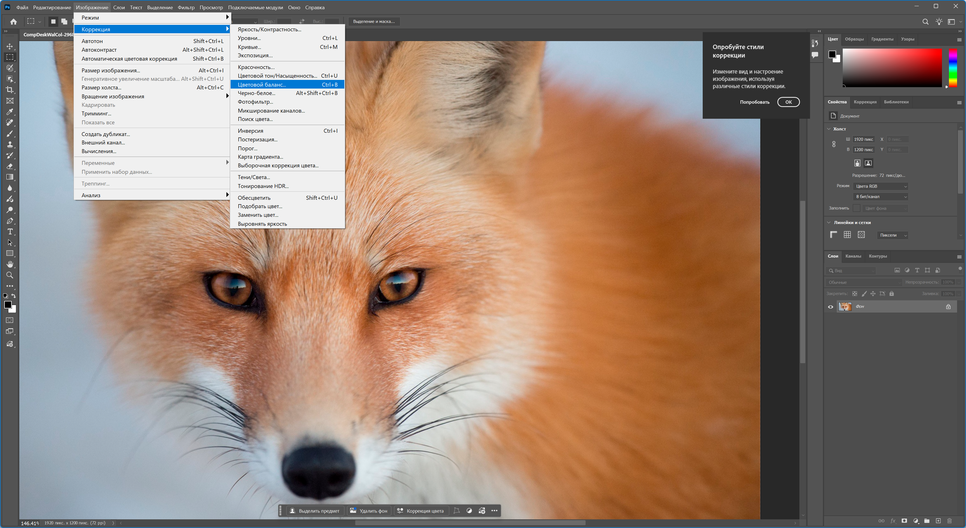Open the 8 бит/канал depth dropdown
Image resolution: width=966 pixels, height=528 pixels.
pos(880,196)
